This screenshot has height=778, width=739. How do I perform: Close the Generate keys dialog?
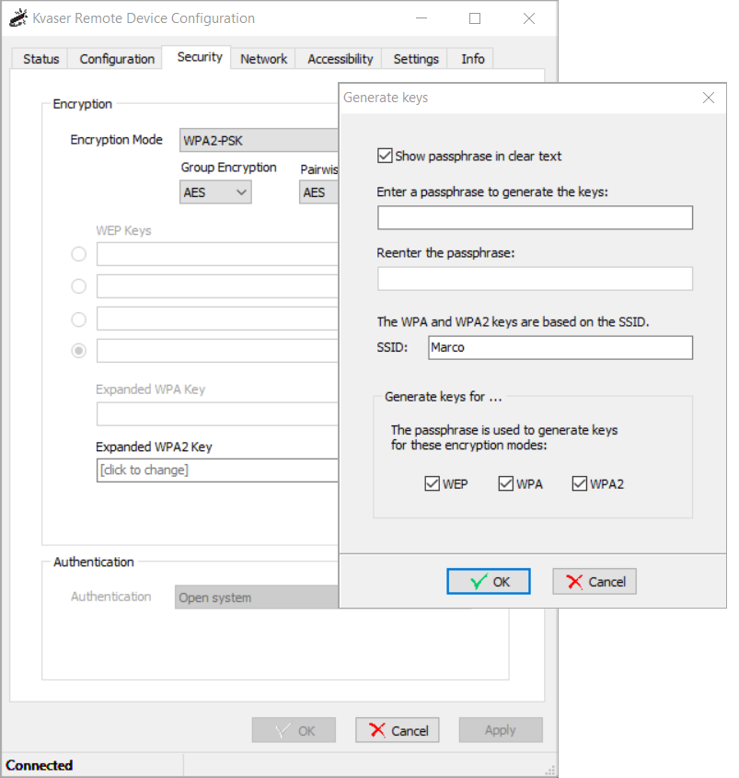[709, 98]
